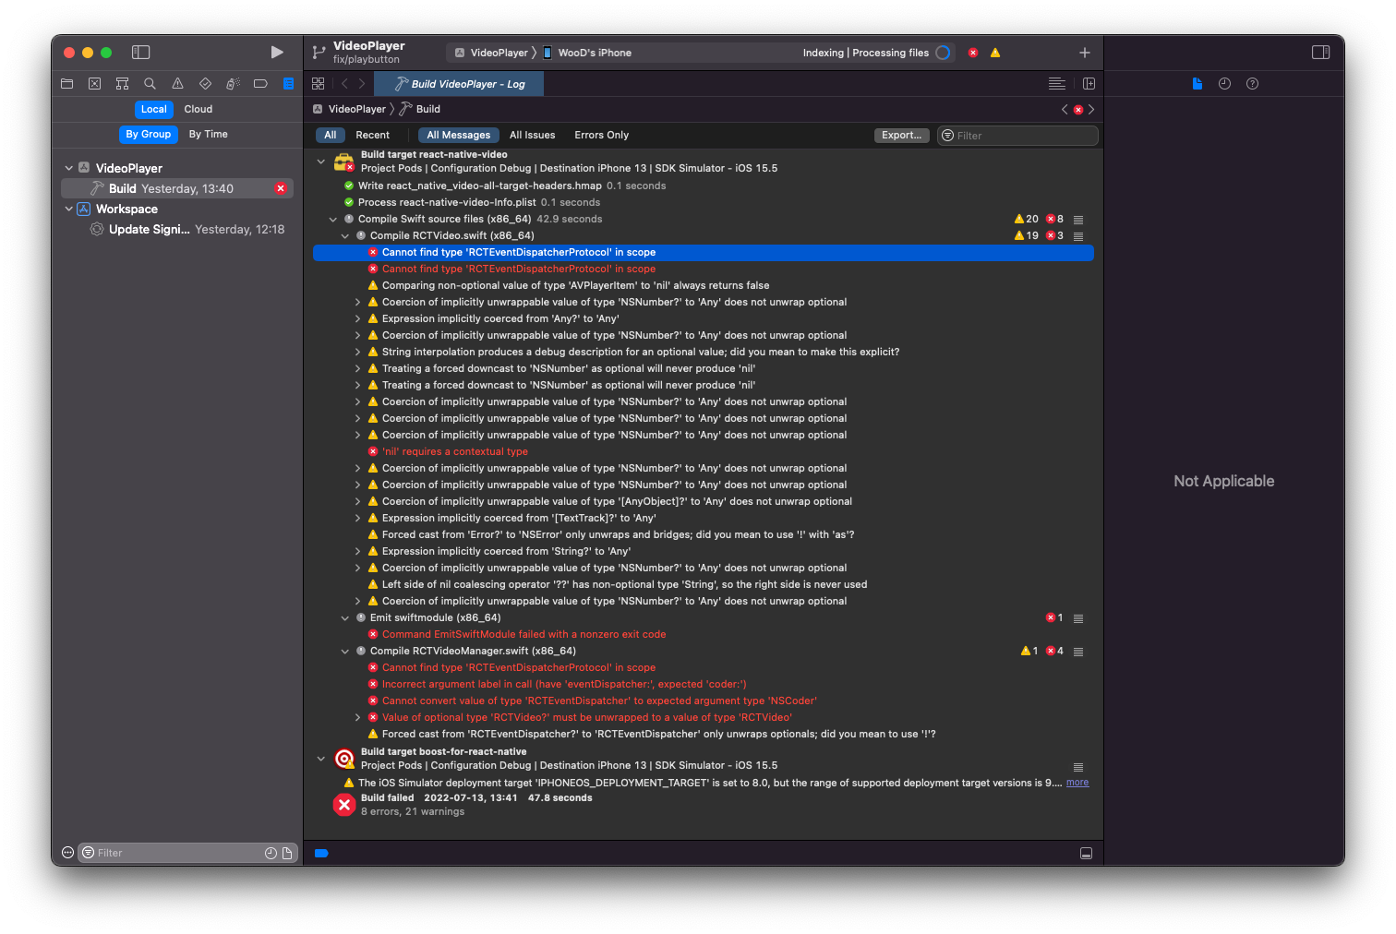Screen dimensions: 1396x934
Task: Toggle the right inspector panel visibility
Action: (1320, 53)
